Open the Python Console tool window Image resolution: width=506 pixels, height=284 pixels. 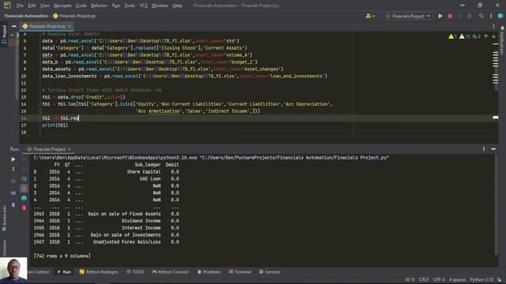171,272
